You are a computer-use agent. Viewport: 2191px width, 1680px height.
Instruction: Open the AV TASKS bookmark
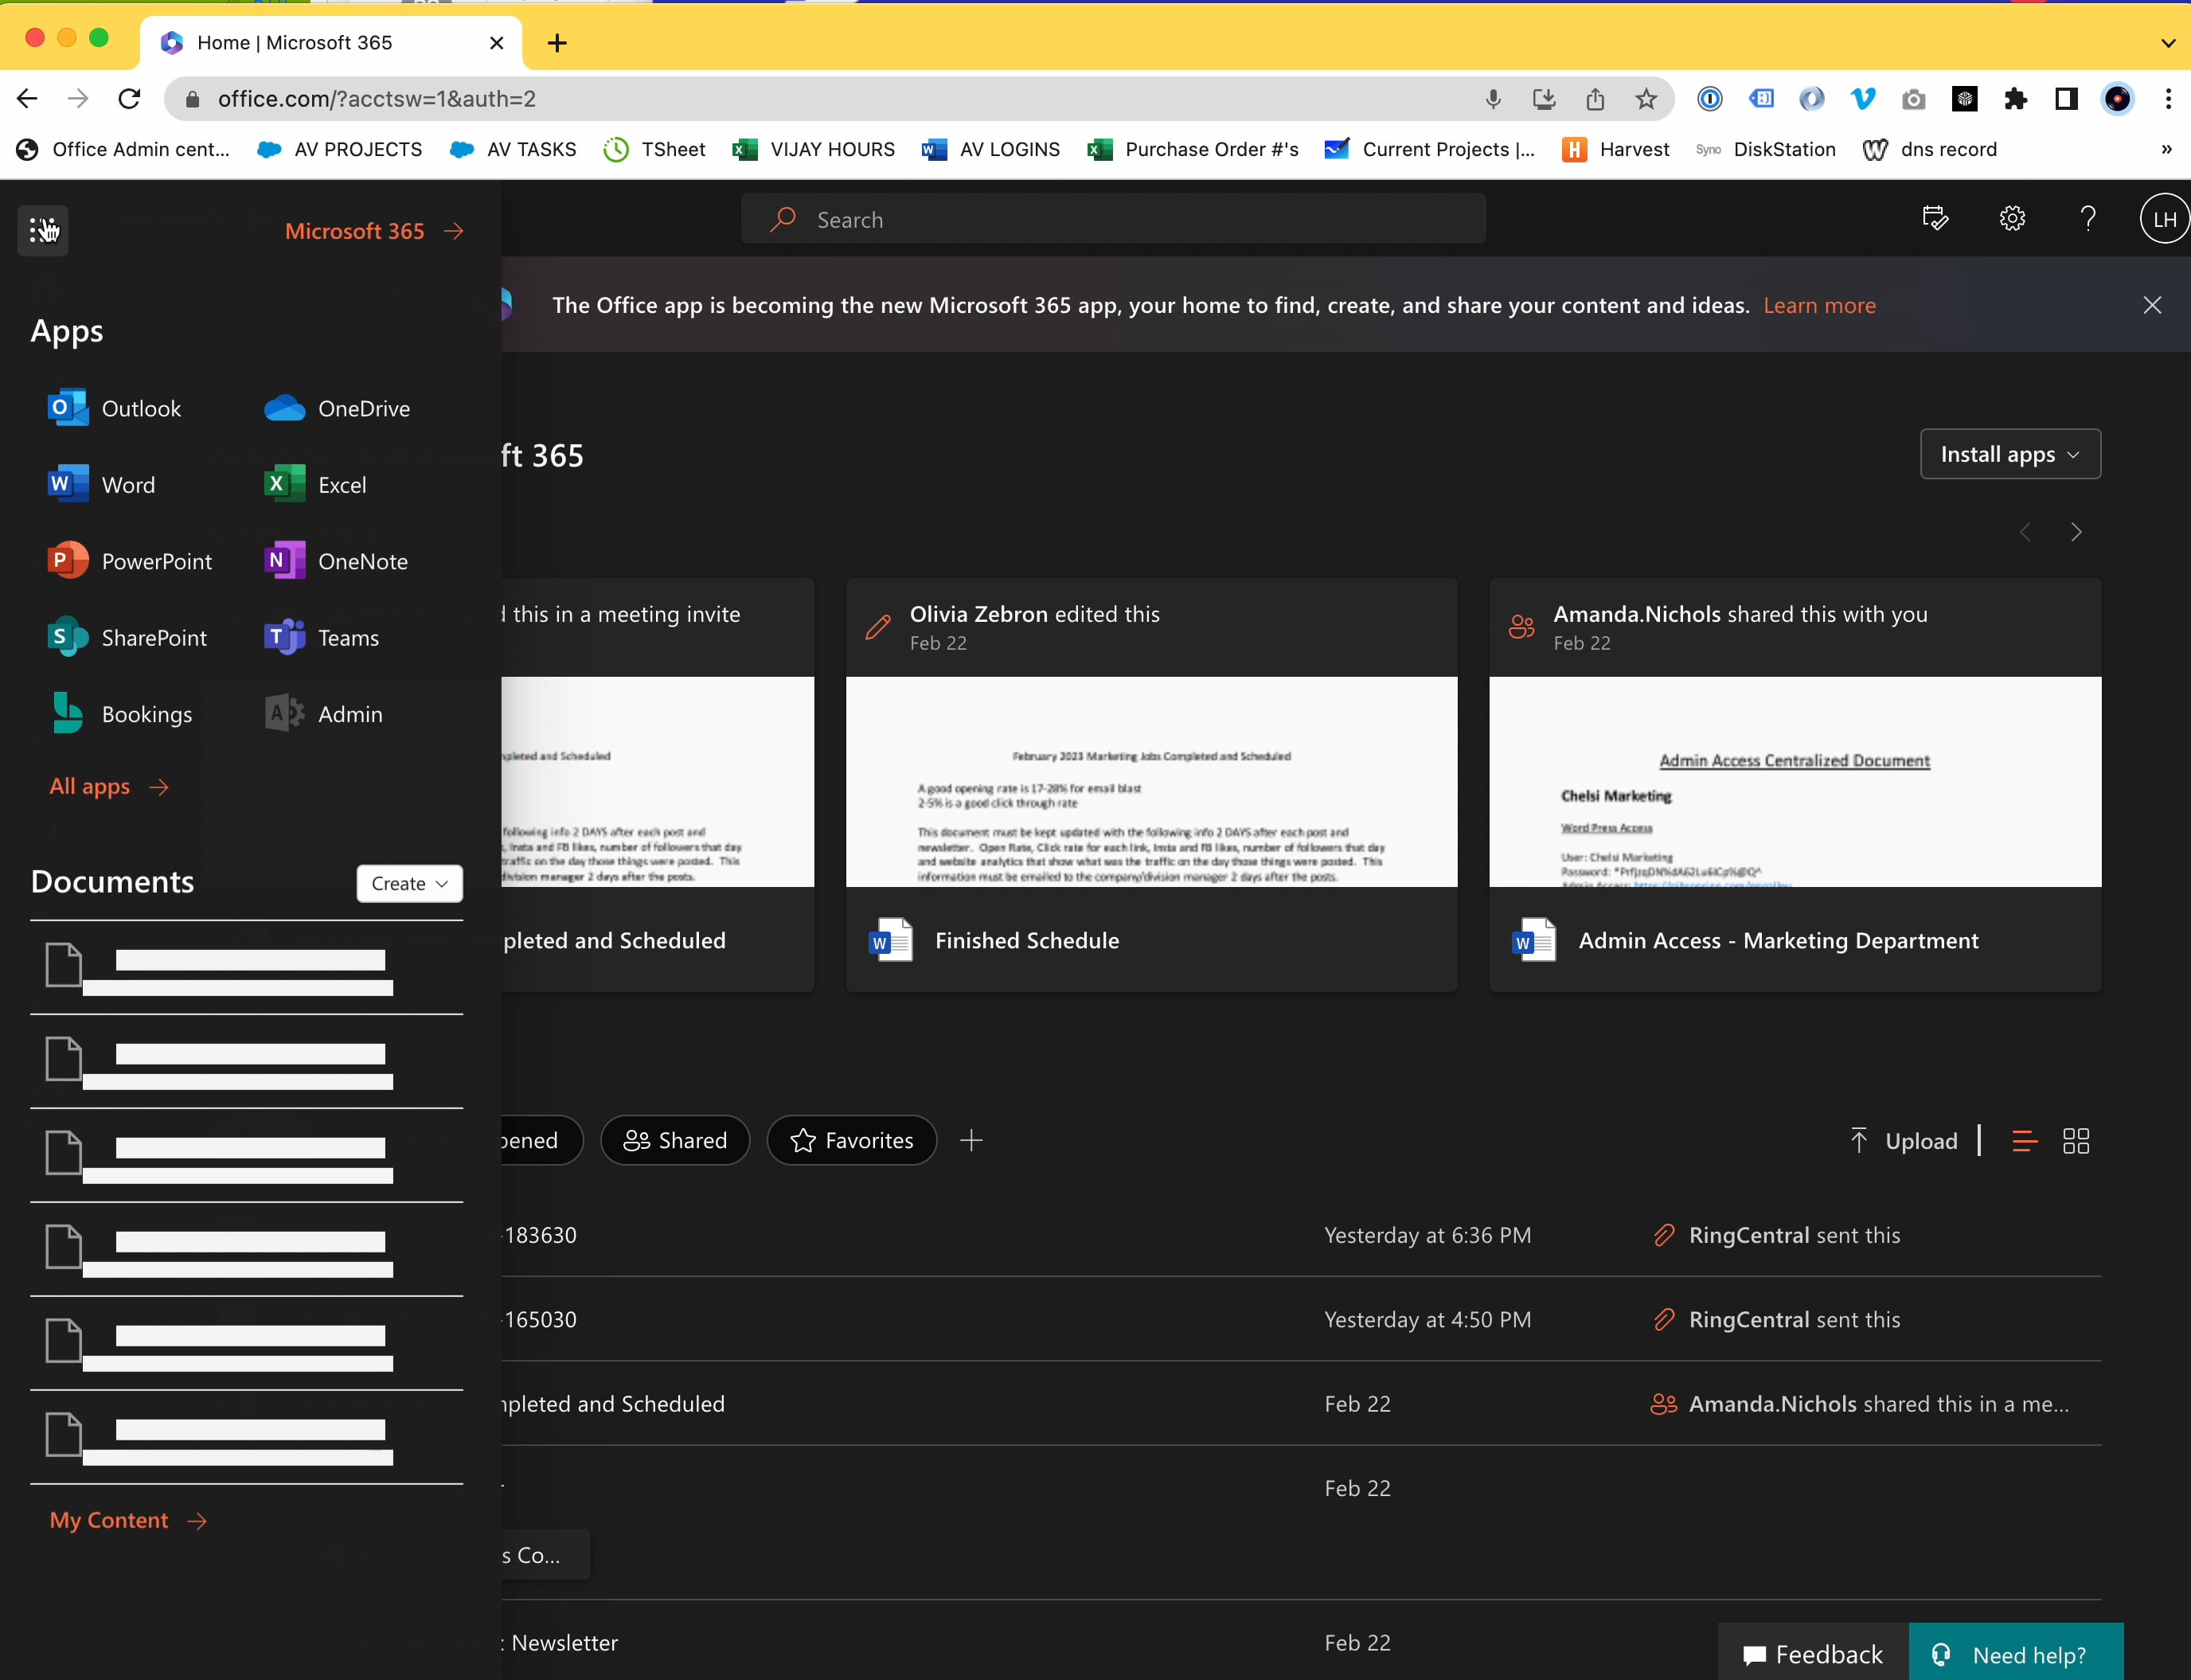coord(513,149)
